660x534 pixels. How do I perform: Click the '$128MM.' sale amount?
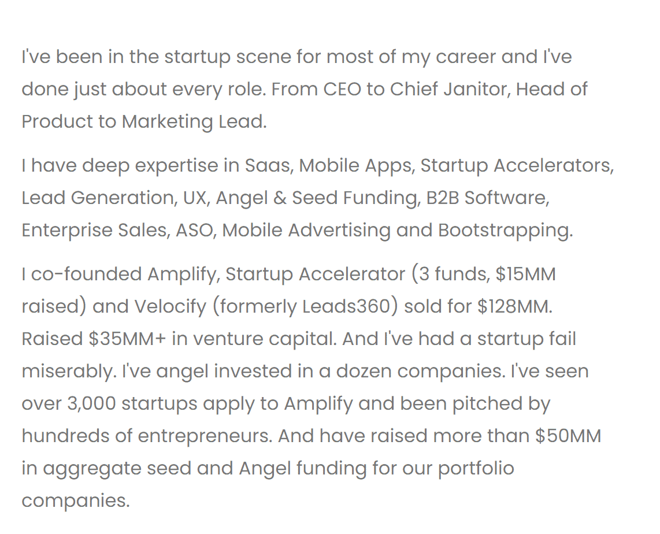tap(515, 306)
